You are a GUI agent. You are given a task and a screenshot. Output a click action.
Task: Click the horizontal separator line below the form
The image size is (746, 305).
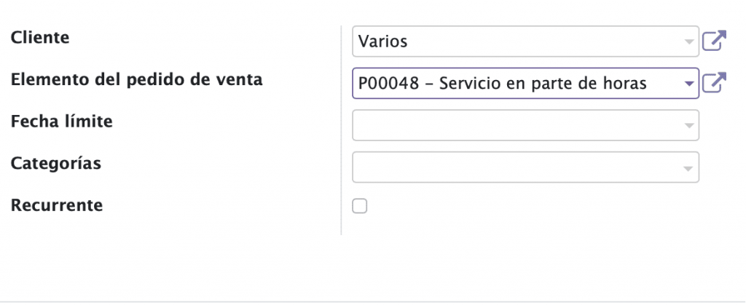[373, 301]
